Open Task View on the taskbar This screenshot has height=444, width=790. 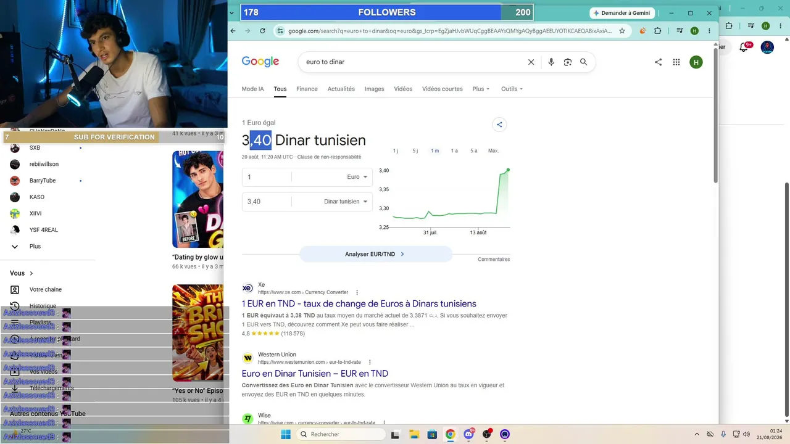[x=395, y=434]
